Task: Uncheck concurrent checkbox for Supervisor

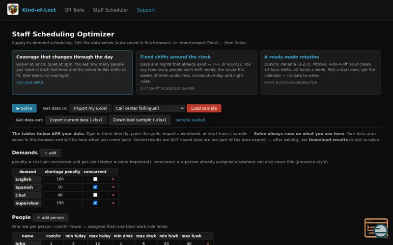Action: pyautogui.click(x=95, y=203)
